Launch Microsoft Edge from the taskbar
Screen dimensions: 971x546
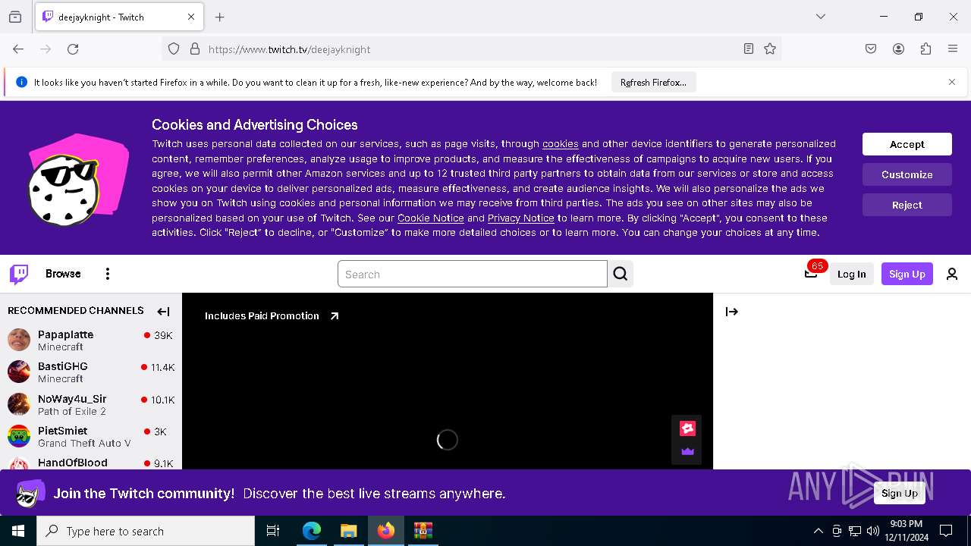coord(312,531)
